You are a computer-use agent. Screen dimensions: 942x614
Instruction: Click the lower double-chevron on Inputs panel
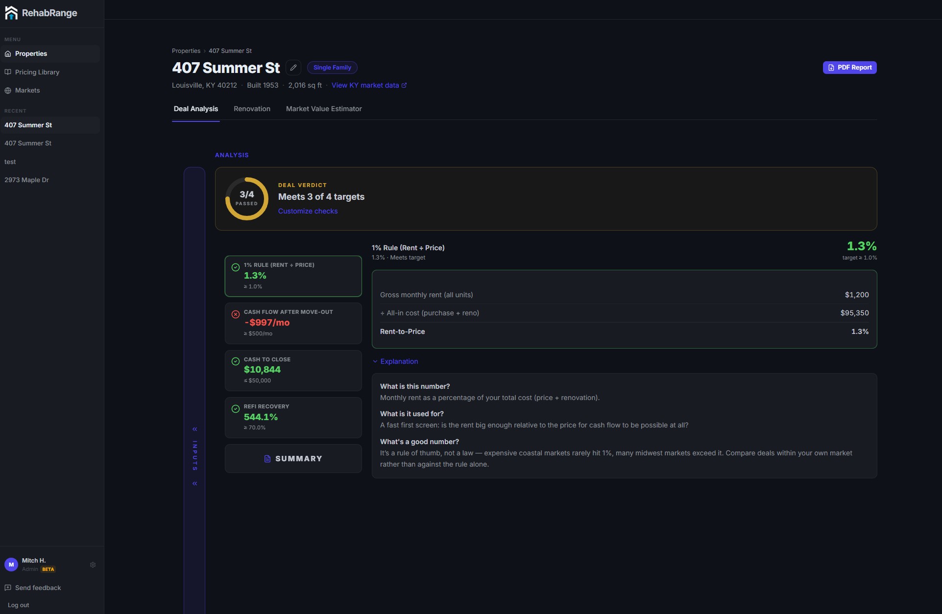tap(194, 483)
